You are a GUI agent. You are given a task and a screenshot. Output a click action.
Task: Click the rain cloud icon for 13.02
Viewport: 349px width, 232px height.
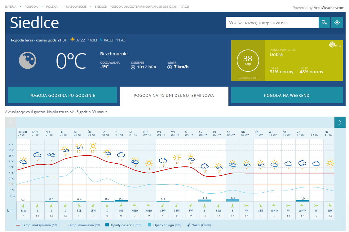point(302,163)
